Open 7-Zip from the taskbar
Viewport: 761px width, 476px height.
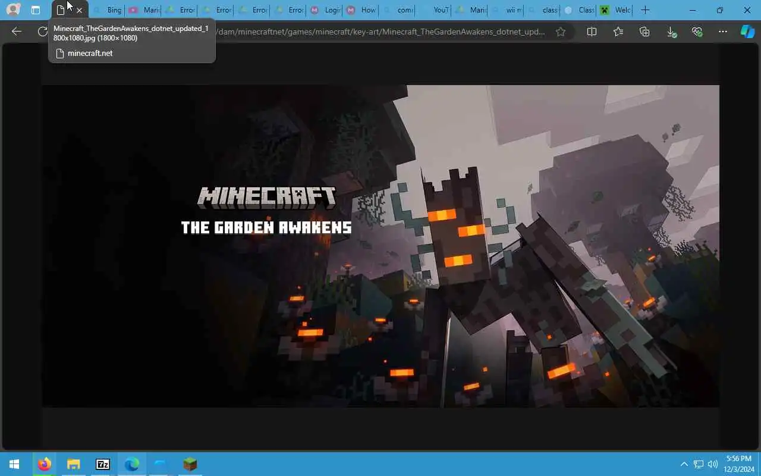coord(102,464)
